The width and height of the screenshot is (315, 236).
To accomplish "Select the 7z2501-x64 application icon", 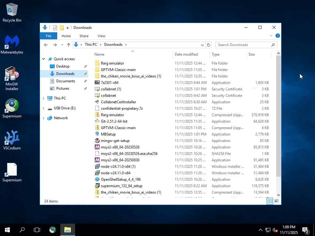I will pyautogui.click(x=97, y=82).
